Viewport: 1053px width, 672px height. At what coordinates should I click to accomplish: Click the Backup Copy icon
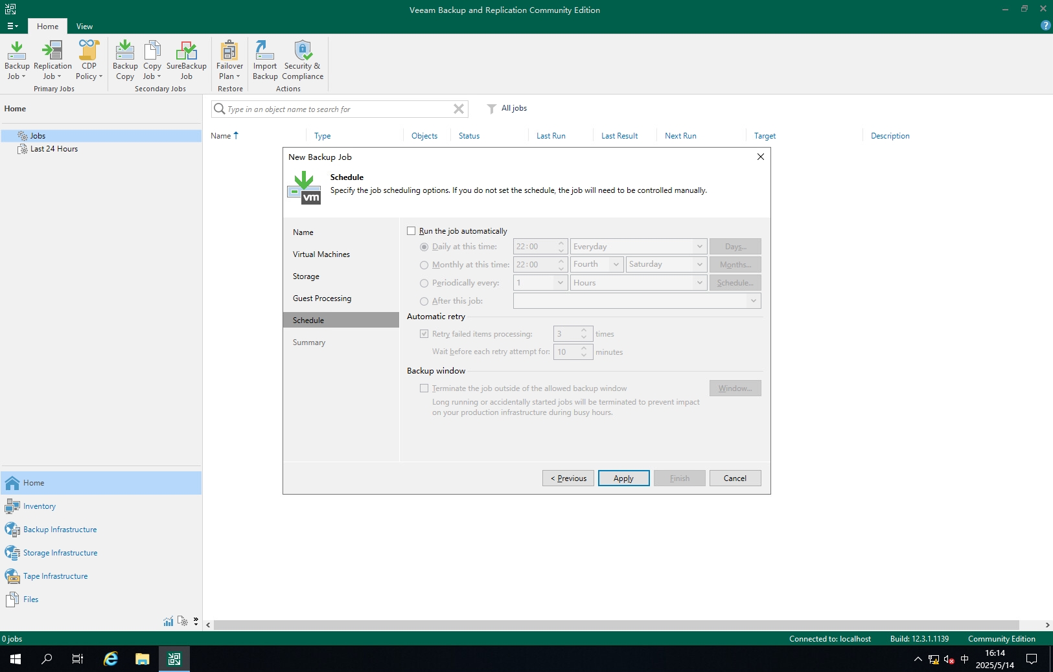(x=125, y=60)
